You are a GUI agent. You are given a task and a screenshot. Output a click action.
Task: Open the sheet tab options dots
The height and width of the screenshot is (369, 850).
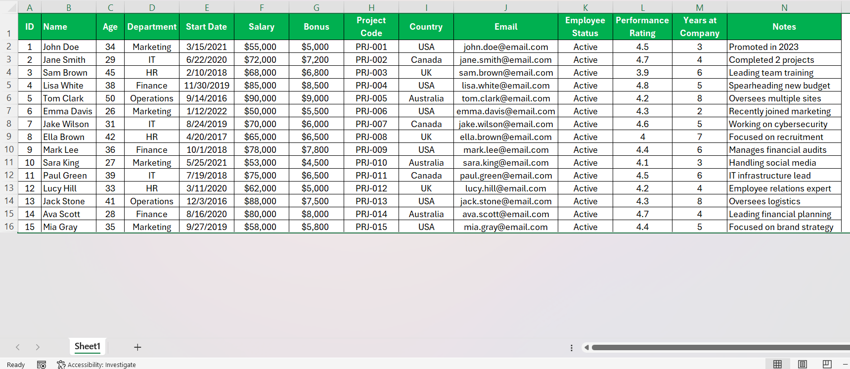pyautogui.click(x=572, y=348)
